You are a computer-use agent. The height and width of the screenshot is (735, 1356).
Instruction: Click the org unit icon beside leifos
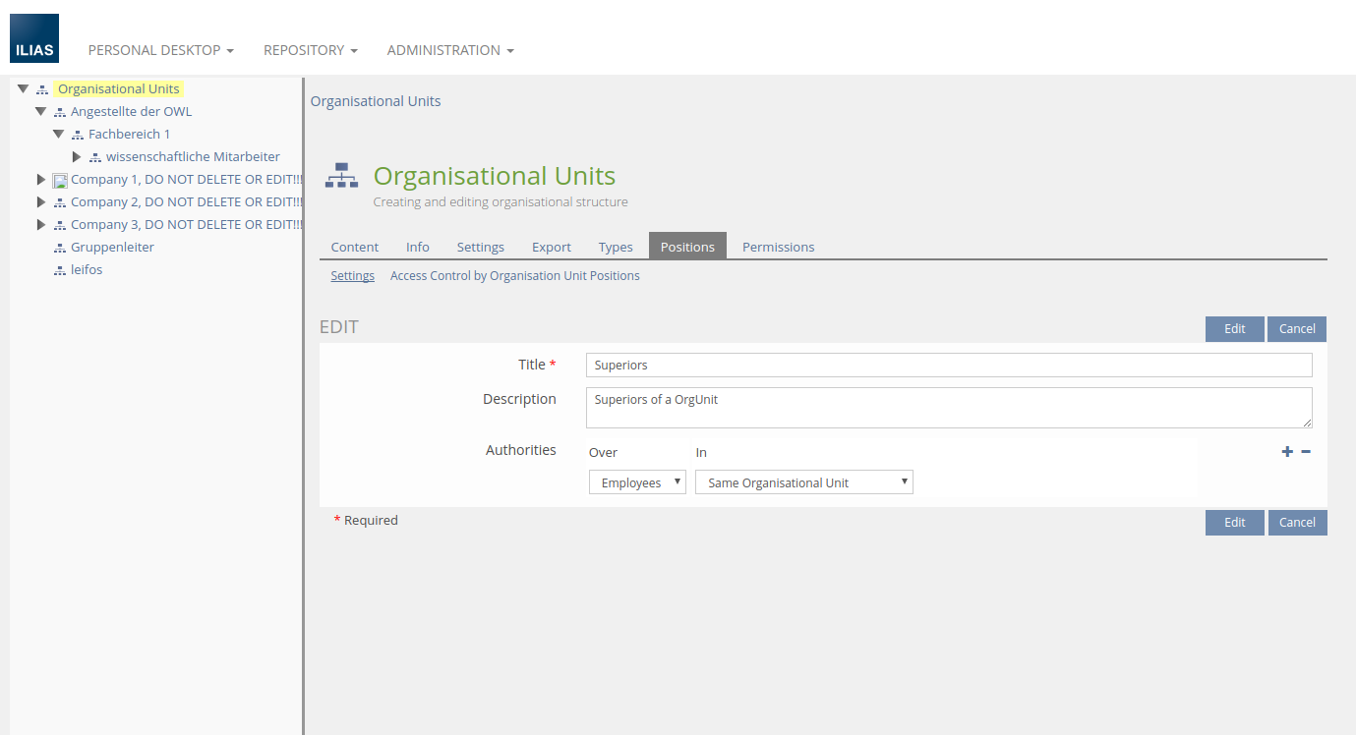click(x=60, y=270)
